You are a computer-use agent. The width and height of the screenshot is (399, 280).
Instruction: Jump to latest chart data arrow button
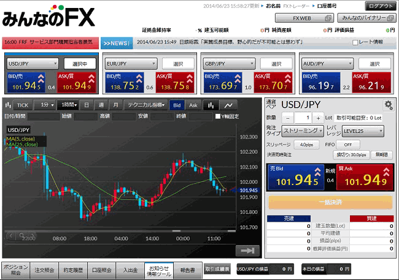pos(247,251)
